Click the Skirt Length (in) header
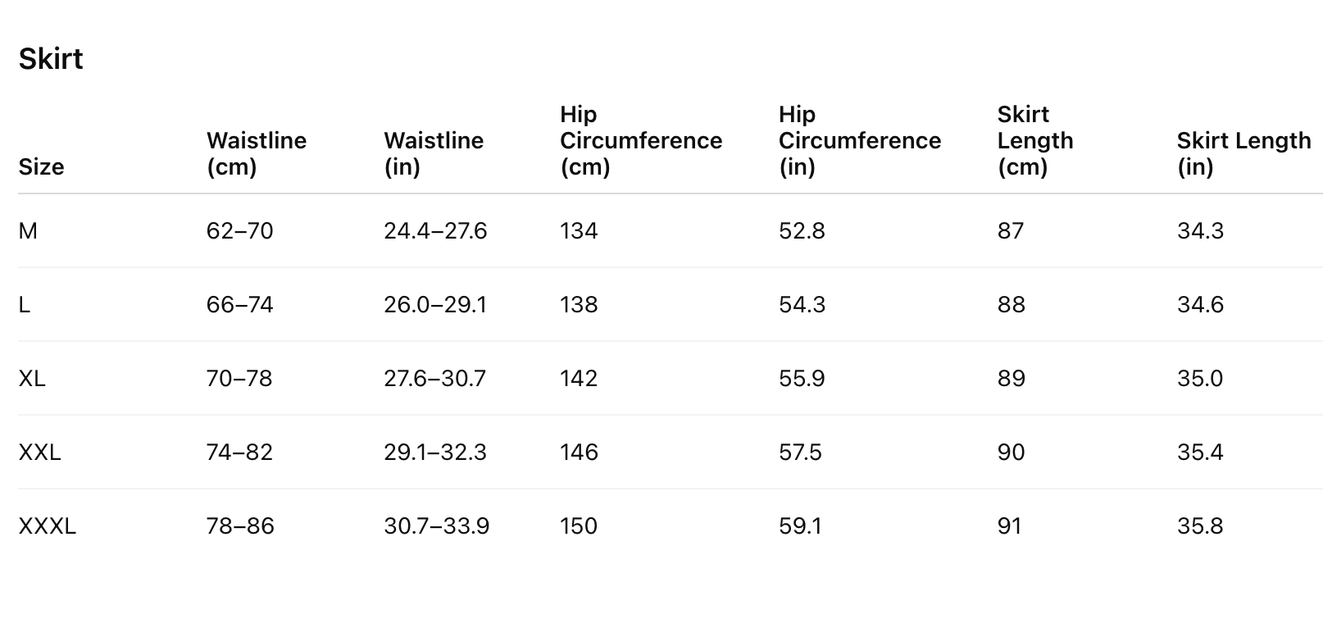Viewport: 1323px width, 628px height. (1243, 153)
